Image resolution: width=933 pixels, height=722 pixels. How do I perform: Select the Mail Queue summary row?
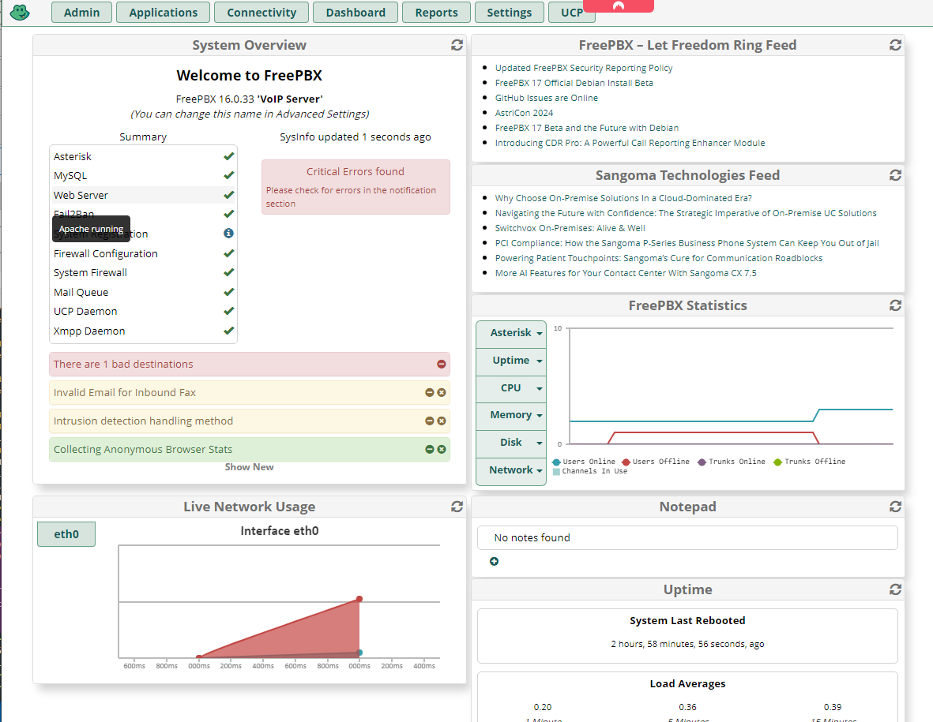tap(143, 292)
